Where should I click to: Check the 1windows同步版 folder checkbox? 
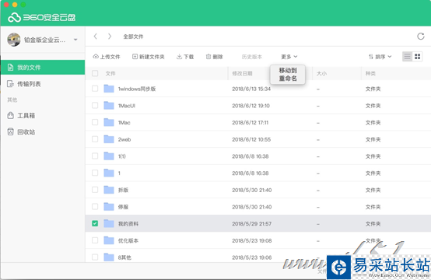click(95, 89)
